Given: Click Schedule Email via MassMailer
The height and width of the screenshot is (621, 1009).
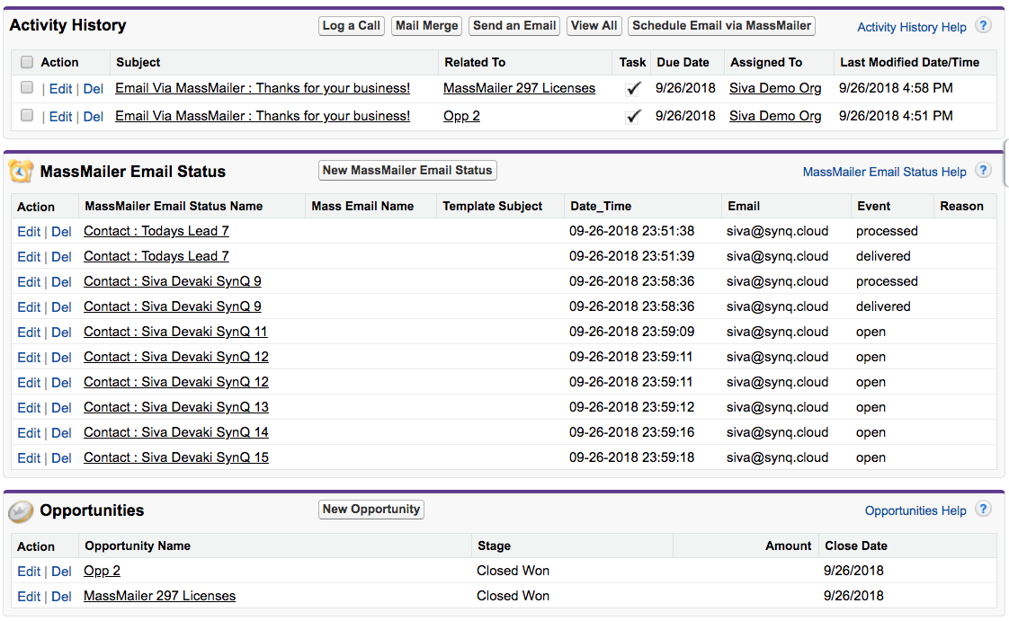Looking at the screenshot, I should 721,26.
